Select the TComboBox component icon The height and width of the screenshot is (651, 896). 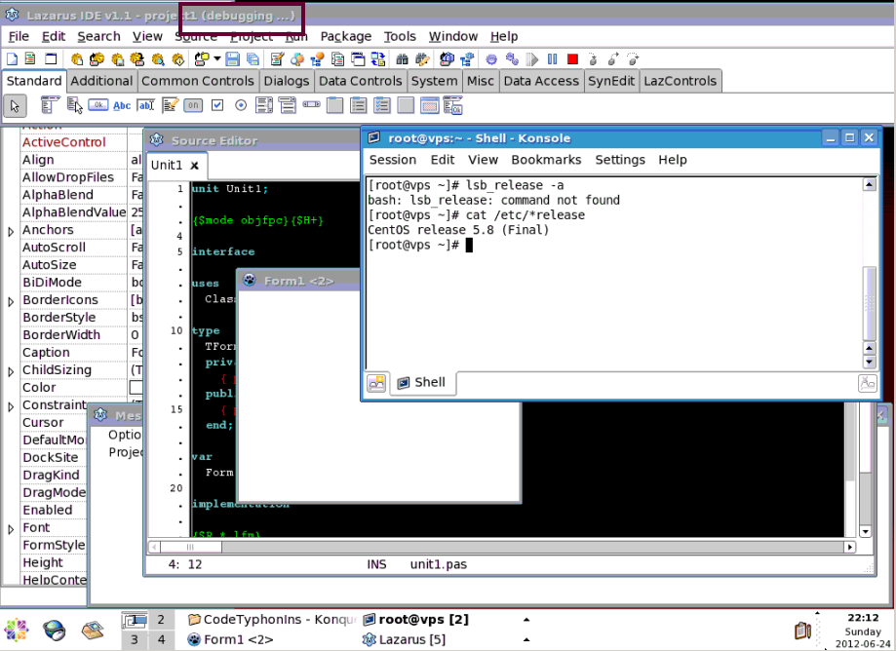tap(288, 105)
